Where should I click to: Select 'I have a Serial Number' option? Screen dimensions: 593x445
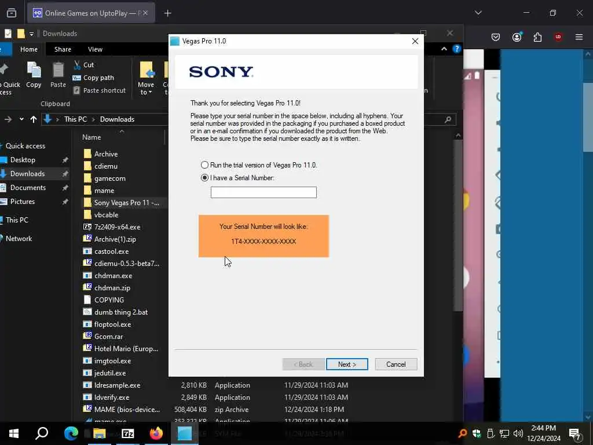coord(204,177)
